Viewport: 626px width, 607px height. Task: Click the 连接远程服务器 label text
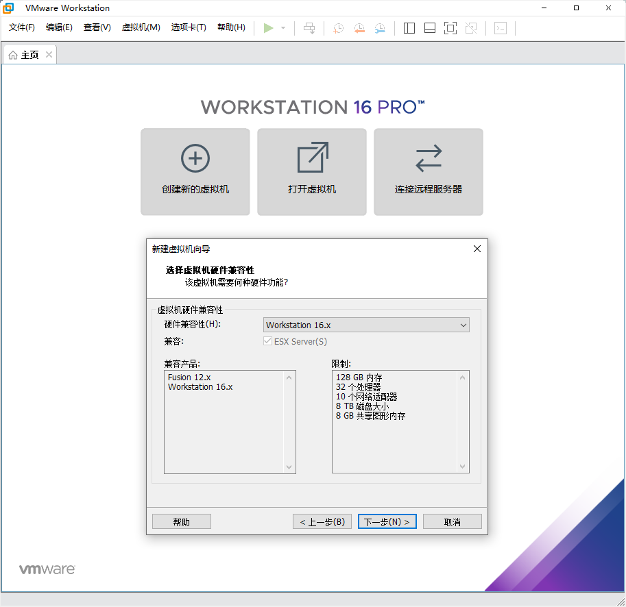[429, 189]
